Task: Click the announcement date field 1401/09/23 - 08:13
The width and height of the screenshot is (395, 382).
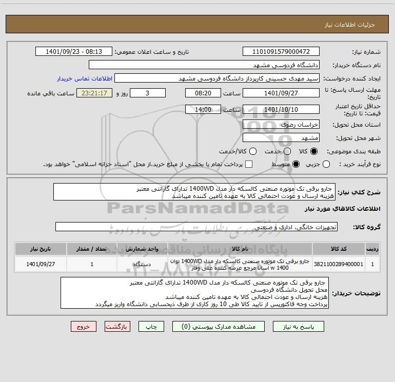Action: point(74,52)
